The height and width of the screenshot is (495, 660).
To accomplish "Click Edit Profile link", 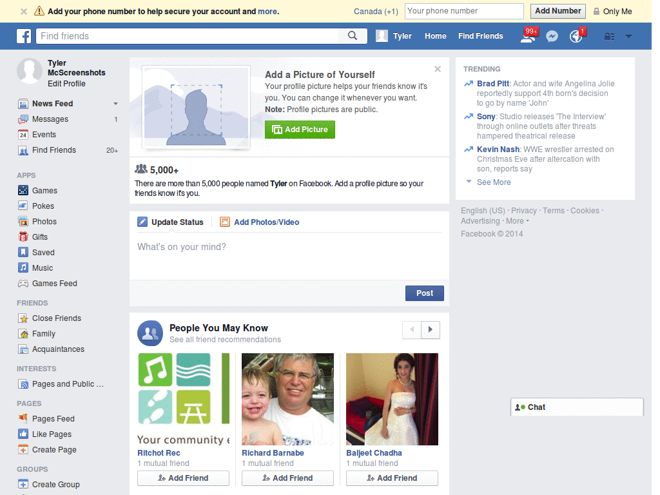I will [x=66, y=84].
